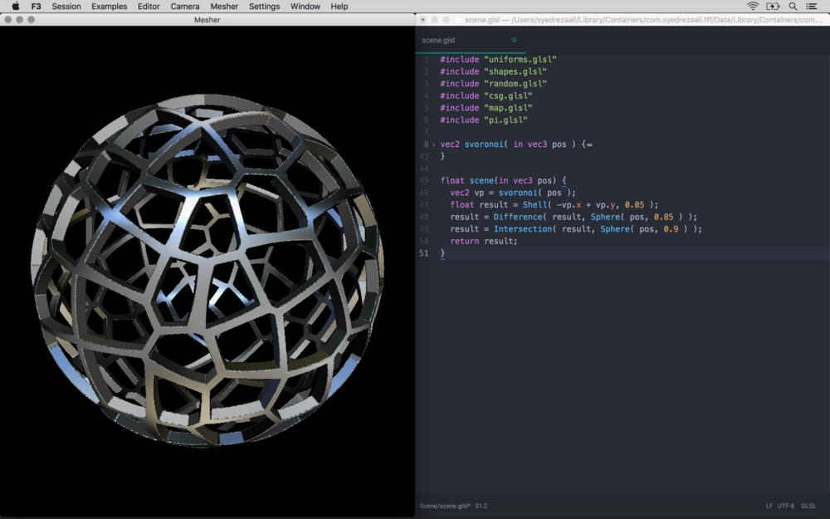This screenshot has width=830, height=519.
Task: Click the Scene/scene.glsl path in status bar
Action: pyautogui.click(x=445, y=506)
